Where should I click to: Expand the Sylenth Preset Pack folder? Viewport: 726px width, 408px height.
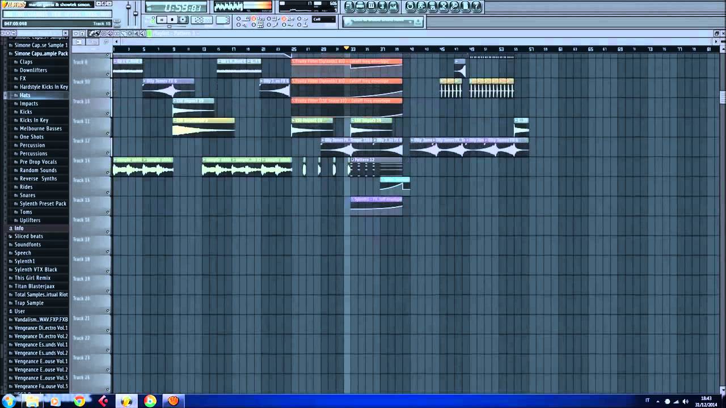pyautogui.click(x=43, y=203)
